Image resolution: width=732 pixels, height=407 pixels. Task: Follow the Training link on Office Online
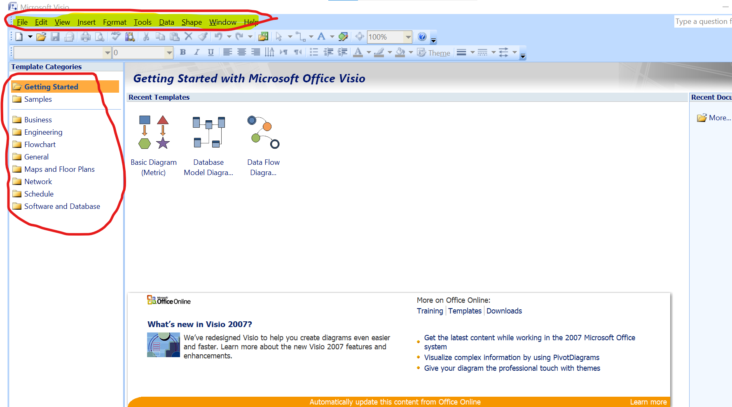coord(430,311)
